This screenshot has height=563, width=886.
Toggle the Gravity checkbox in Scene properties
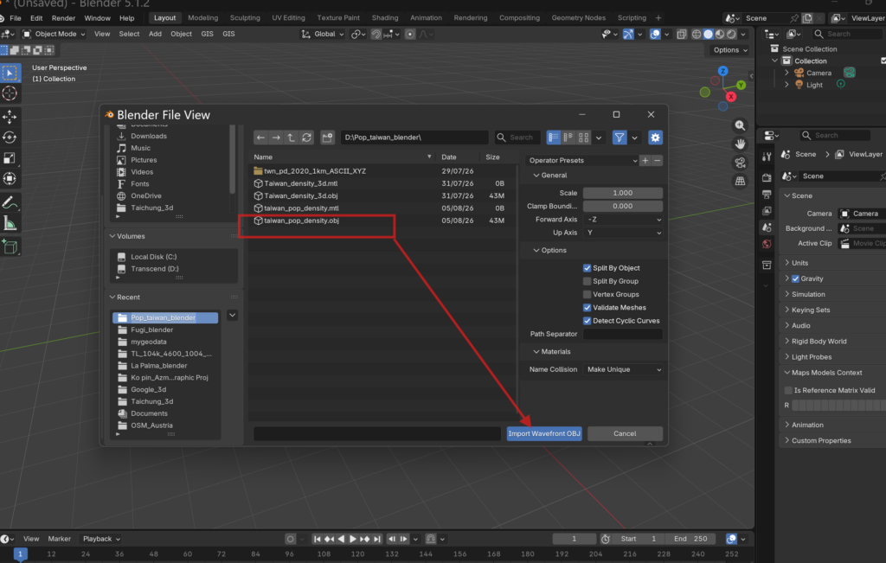point(795,278)
